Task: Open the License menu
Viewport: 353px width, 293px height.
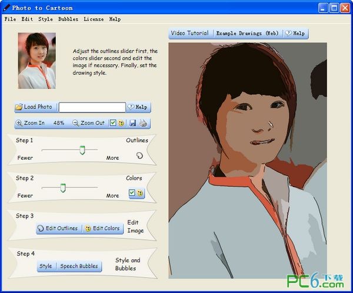Action: tap(94, 19)
